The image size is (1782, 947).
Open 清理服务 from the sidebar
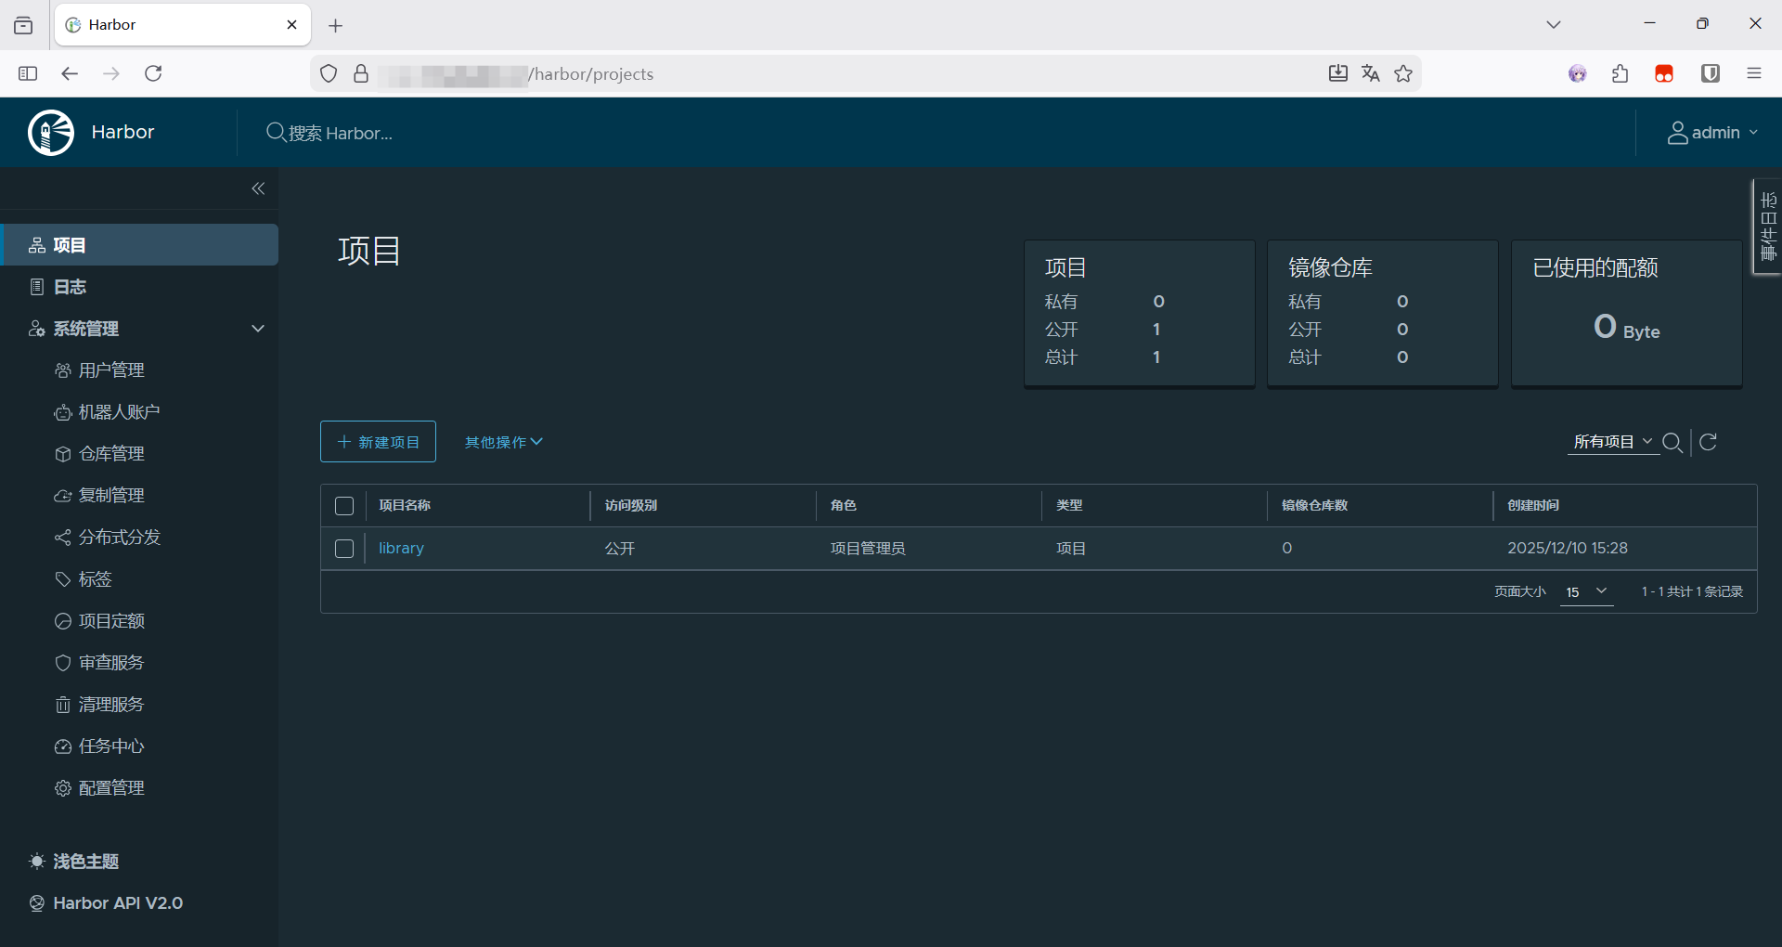(111, 705)
